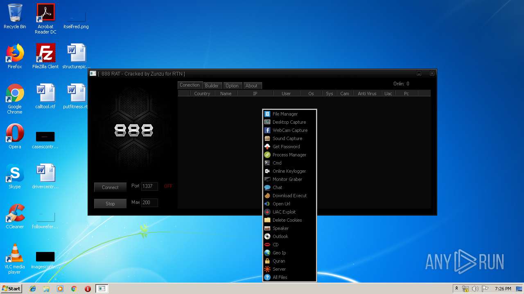Show hidden system tray icons
524x294 pixels.
(x=456, y=289)
